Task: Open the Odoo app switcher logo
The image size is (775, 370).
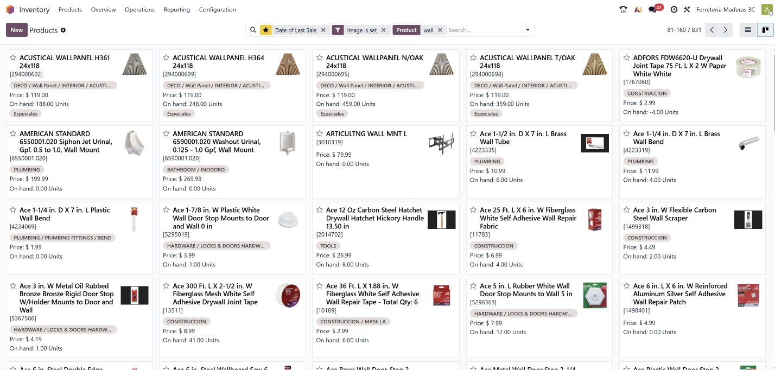Action: (10, 10)
